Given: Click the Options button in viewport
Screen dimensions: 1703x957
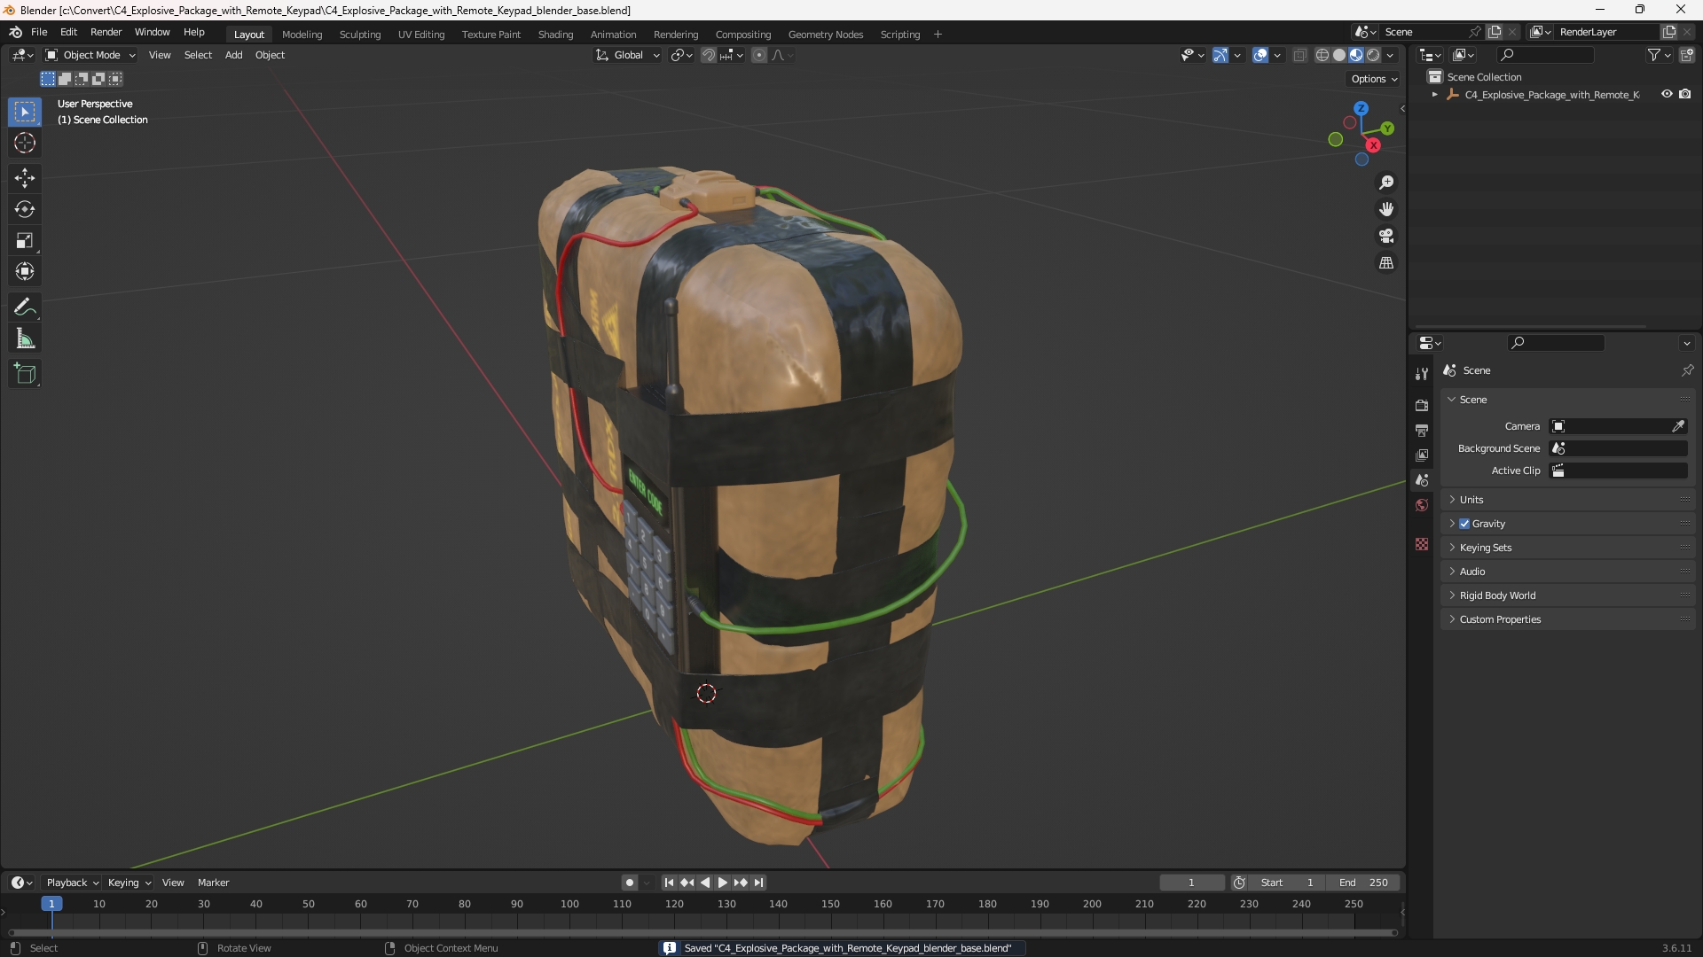Looking at the screenshot, I should [1373, 79].
